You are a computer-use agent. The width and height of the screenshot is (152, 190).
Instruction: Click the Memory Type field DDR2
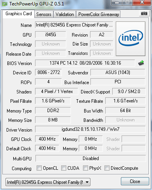(x=53, y=111)
